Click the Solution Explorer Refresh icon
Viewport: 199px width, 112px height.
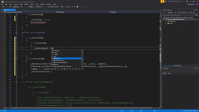pyautogui.click(x=181, y=12)
